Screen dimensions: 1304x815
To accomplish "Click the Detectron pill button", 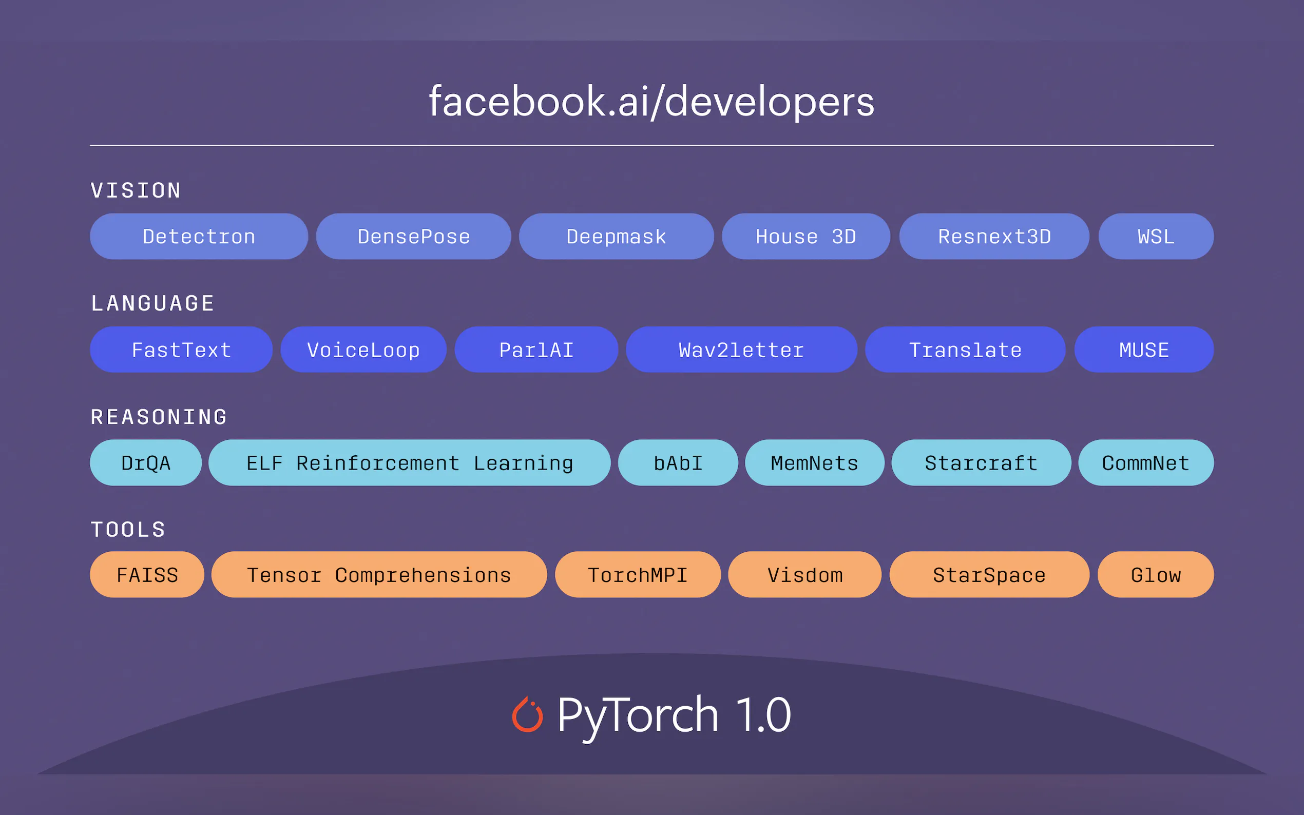I will pos(198,237).
